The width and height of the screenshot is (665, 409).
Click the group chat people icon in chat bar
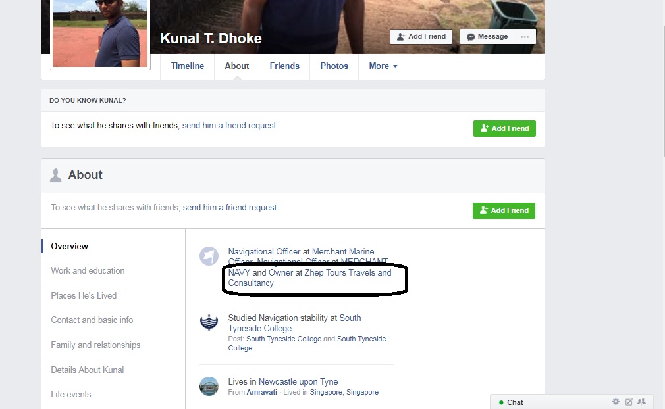642,402
